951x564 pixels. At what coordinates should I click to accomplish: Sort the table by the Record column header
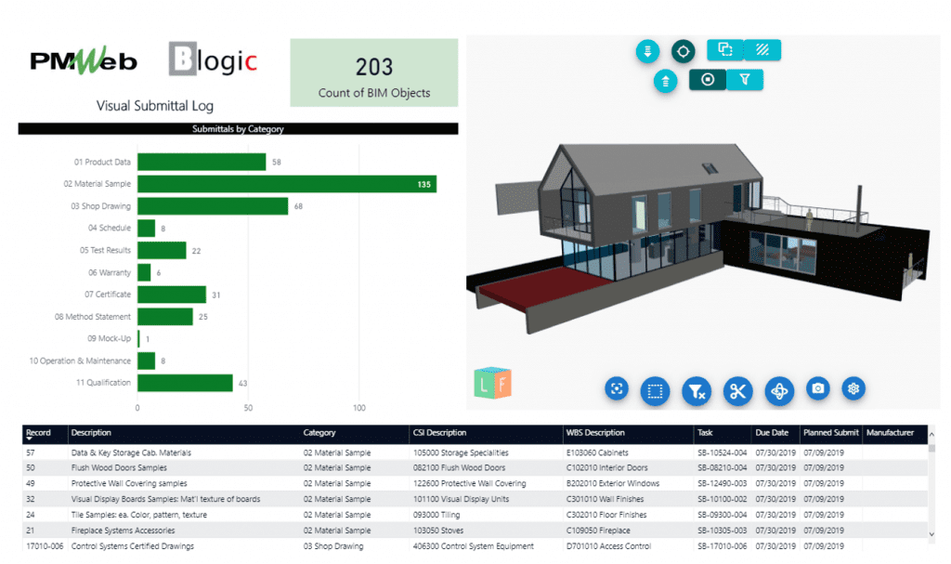point(45,434)
